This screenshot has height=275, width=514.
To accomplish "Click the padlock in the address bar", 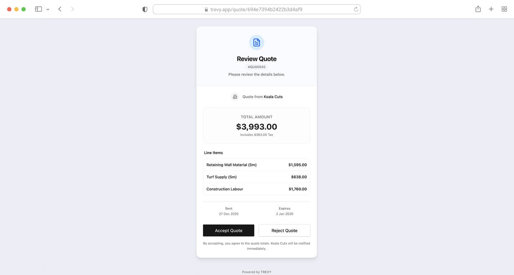I will (206, 9).
